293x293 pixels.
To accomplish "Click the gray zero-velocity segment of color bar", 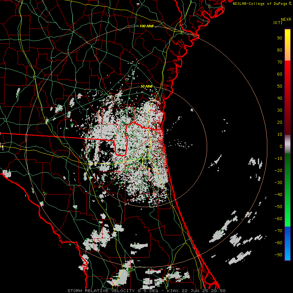I will [x=287, y=144].
